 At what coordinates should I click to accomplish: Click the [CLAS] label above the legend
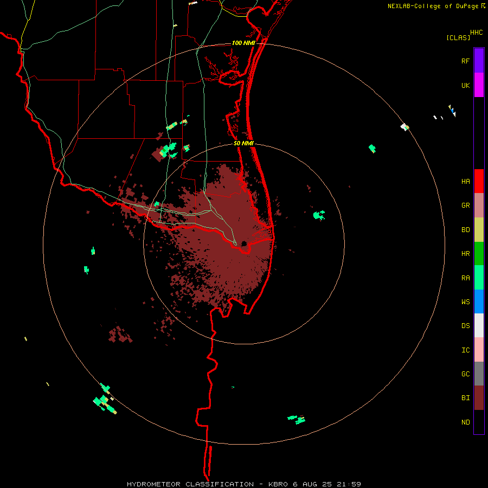(x=458, y=37)
